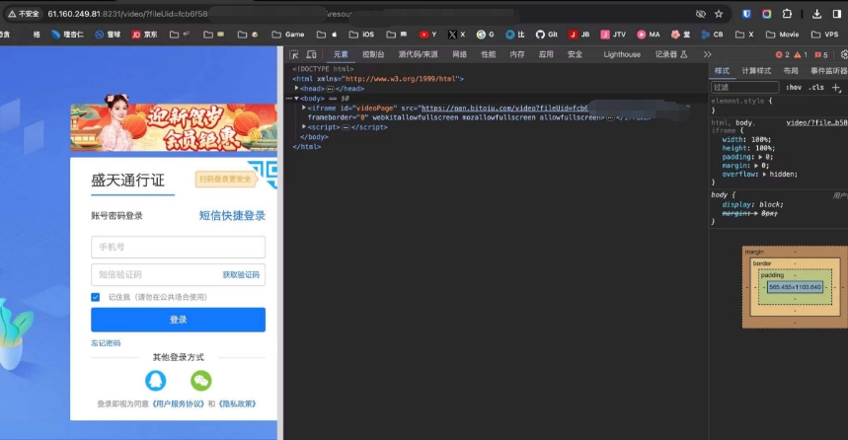Screen dimensions: 848x440
Task: Switch to the 应用 (Application) tab
Action: tap(546, 54)
